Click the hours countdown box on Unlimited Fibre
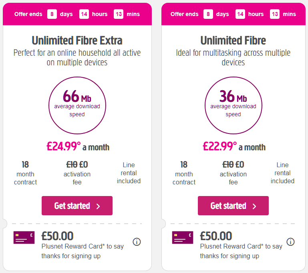Image resolution: width=308 pixels, height=273 pixels. coord(240,14)
